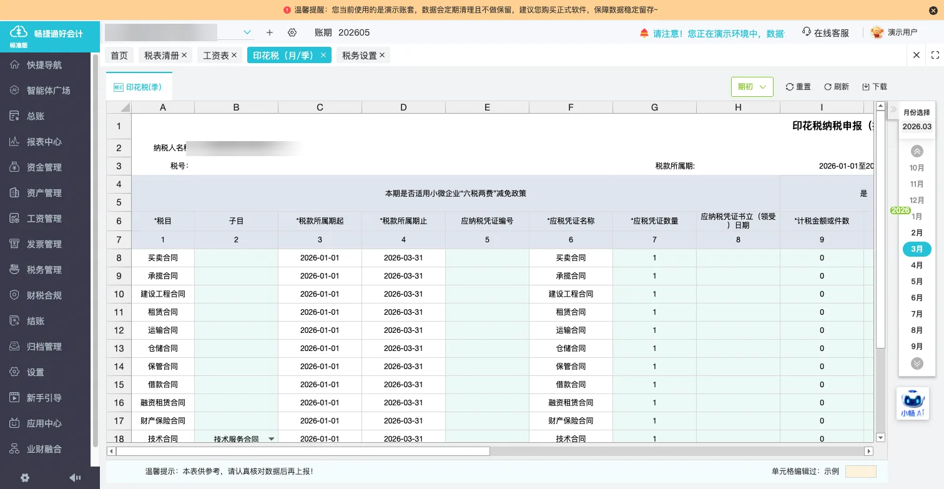944x489 pixels.
Task: Collapse the 月份选择 panel arrow
Action: tap(893, 110)
